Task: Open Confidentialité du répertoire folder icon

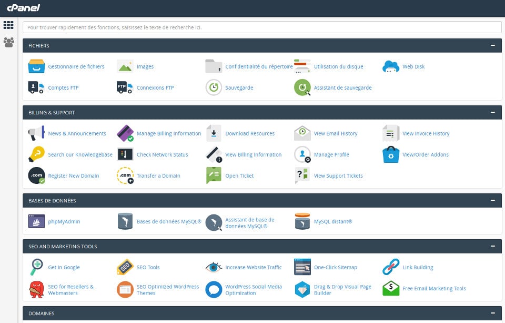Action: [214, 66]
